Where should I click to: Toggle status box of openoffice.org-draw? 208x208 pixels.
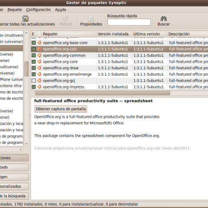click(x=34, y=68)
